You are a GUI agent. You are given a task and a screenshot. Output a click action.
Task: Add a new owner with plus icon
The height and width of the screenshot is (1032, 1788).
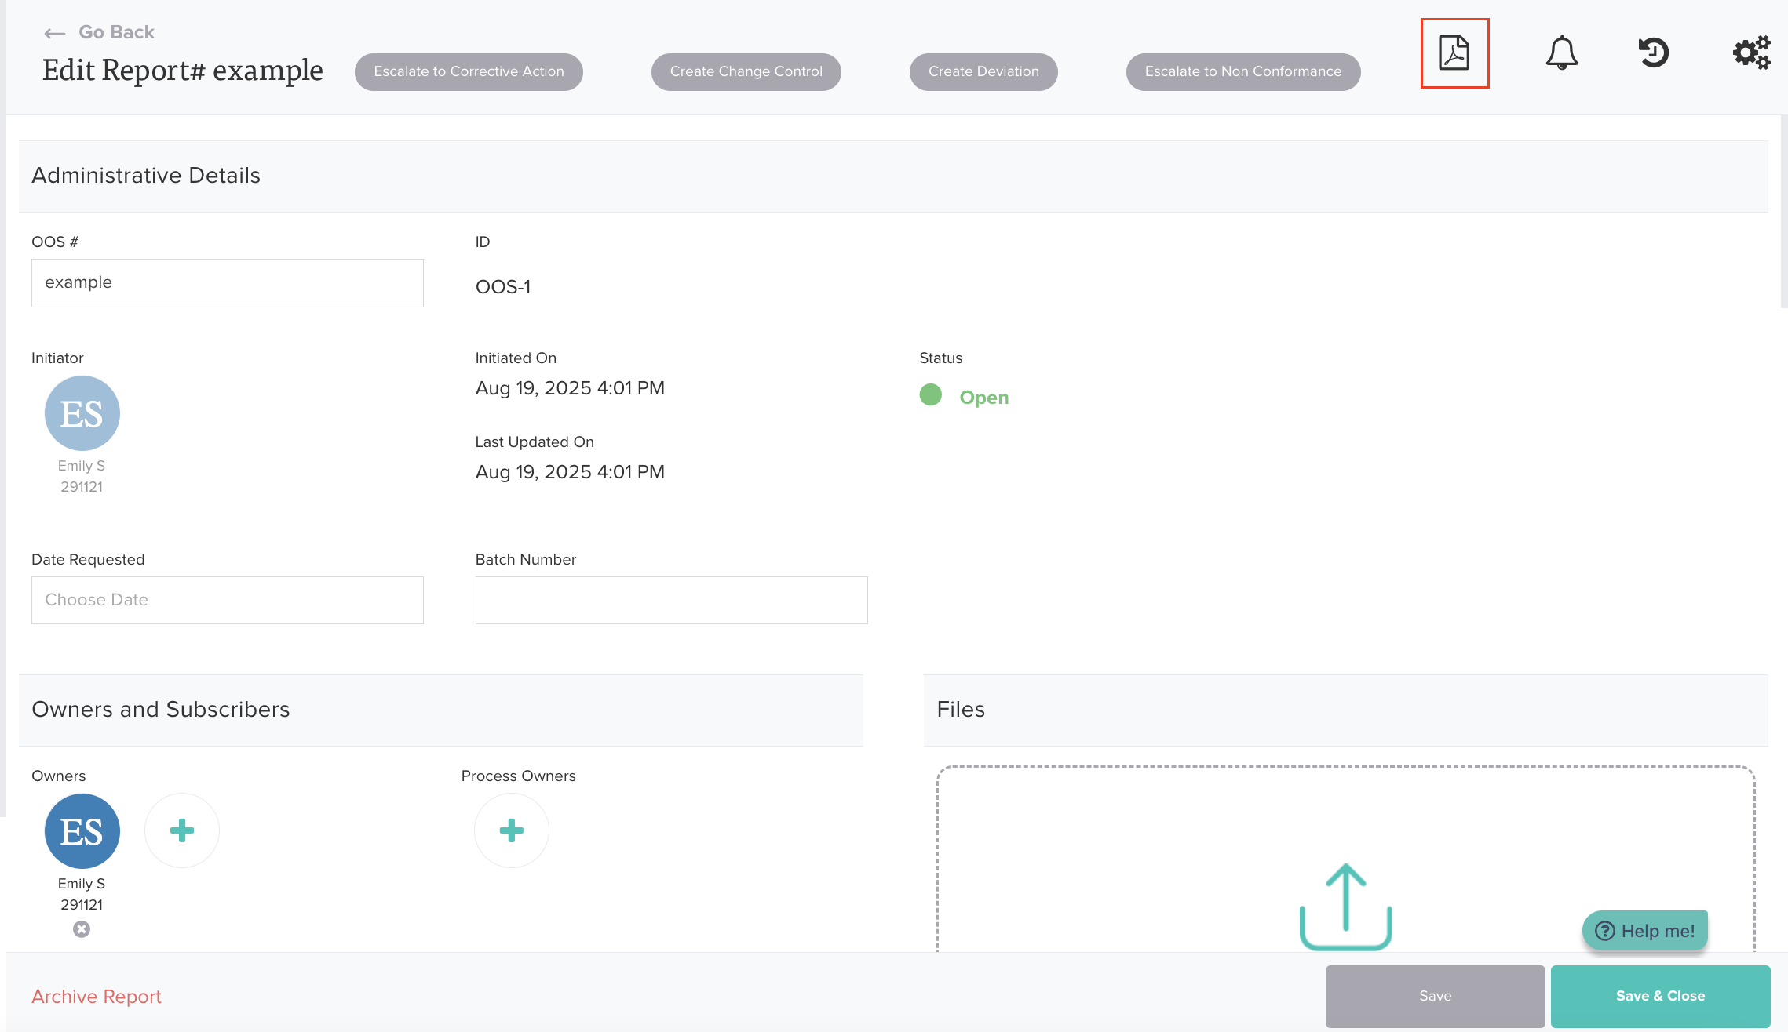tap(182, 830)
